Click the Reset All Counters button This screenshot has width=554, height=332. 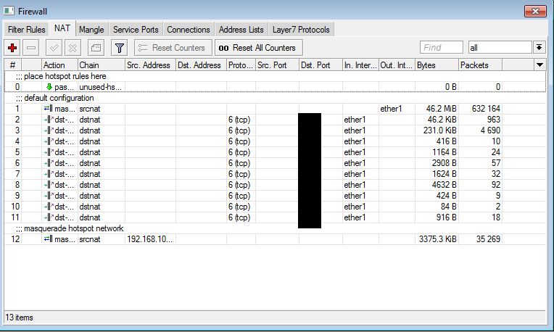[259, 48]
